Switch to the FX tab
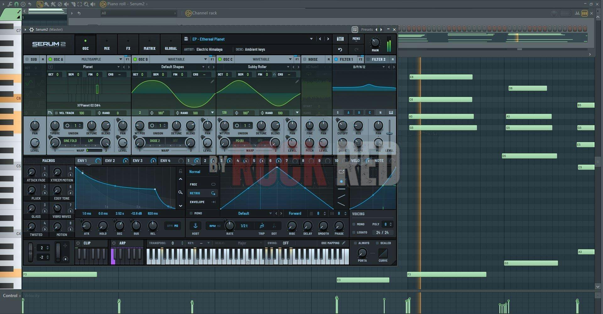 128,44
